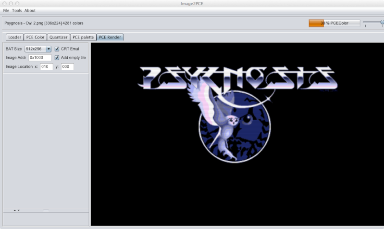Open the About menu

tap(30, 11)
